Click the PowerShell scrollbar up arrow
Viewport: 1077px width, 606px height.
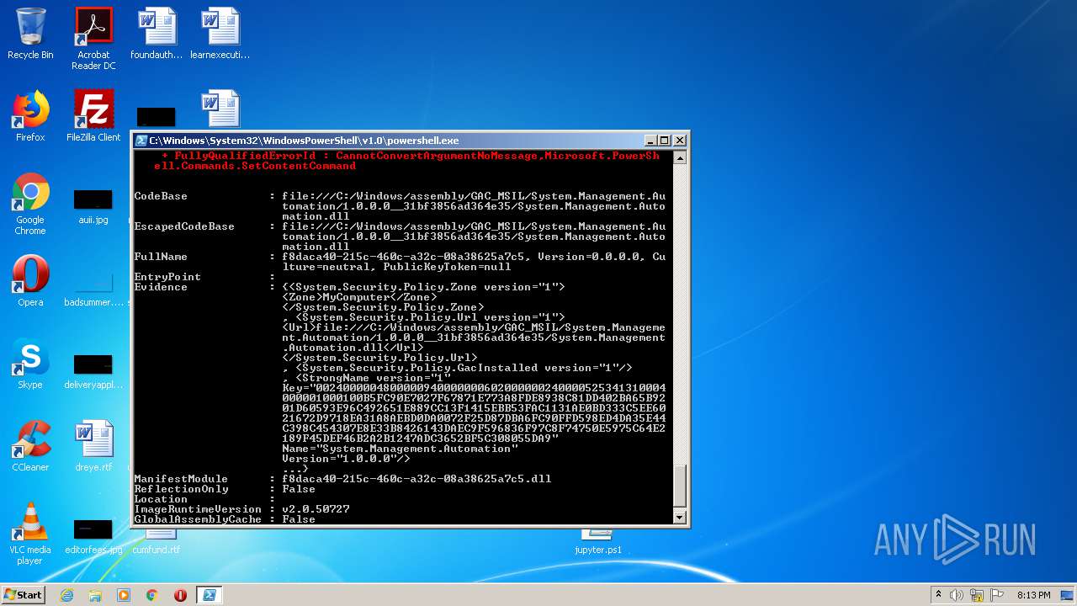coord(681,157)
